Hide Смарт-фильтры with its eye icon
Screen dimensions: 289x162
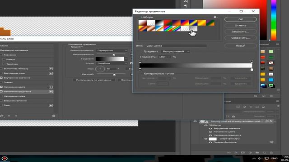pyautogui.click(x=206, y=139)
